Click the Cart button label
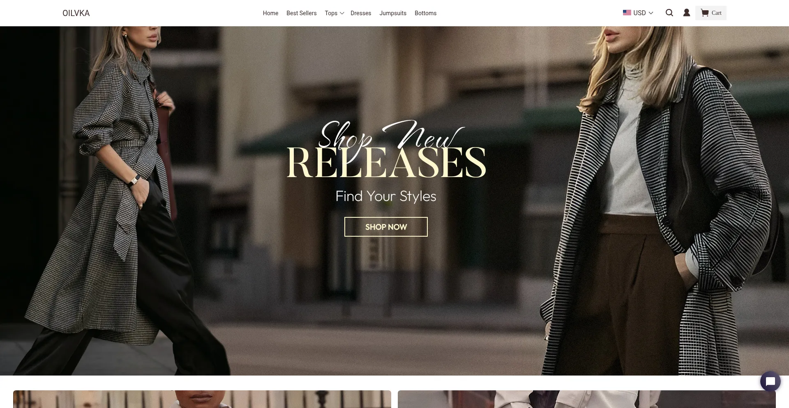 coord(716,13)
